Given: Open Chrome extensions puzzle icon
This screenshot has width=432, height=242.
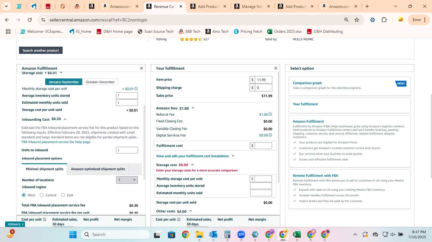Looking at the screenshot, I should 384,20.
